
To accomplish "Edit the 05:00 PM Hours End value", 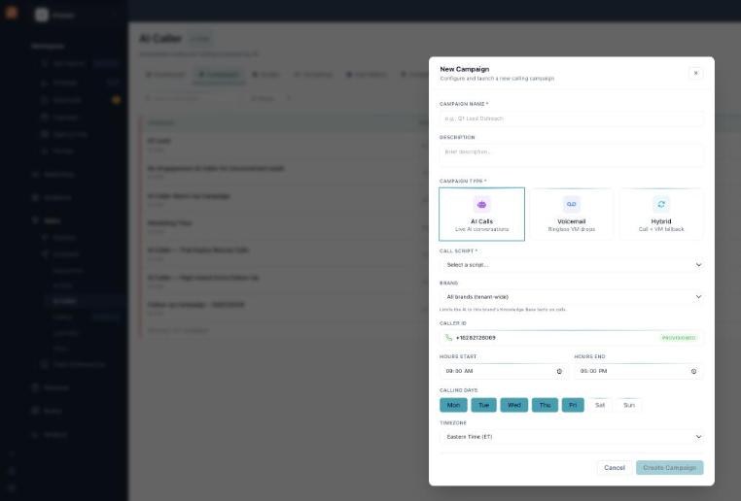I will pyautogui.click(x=593, y=371).
